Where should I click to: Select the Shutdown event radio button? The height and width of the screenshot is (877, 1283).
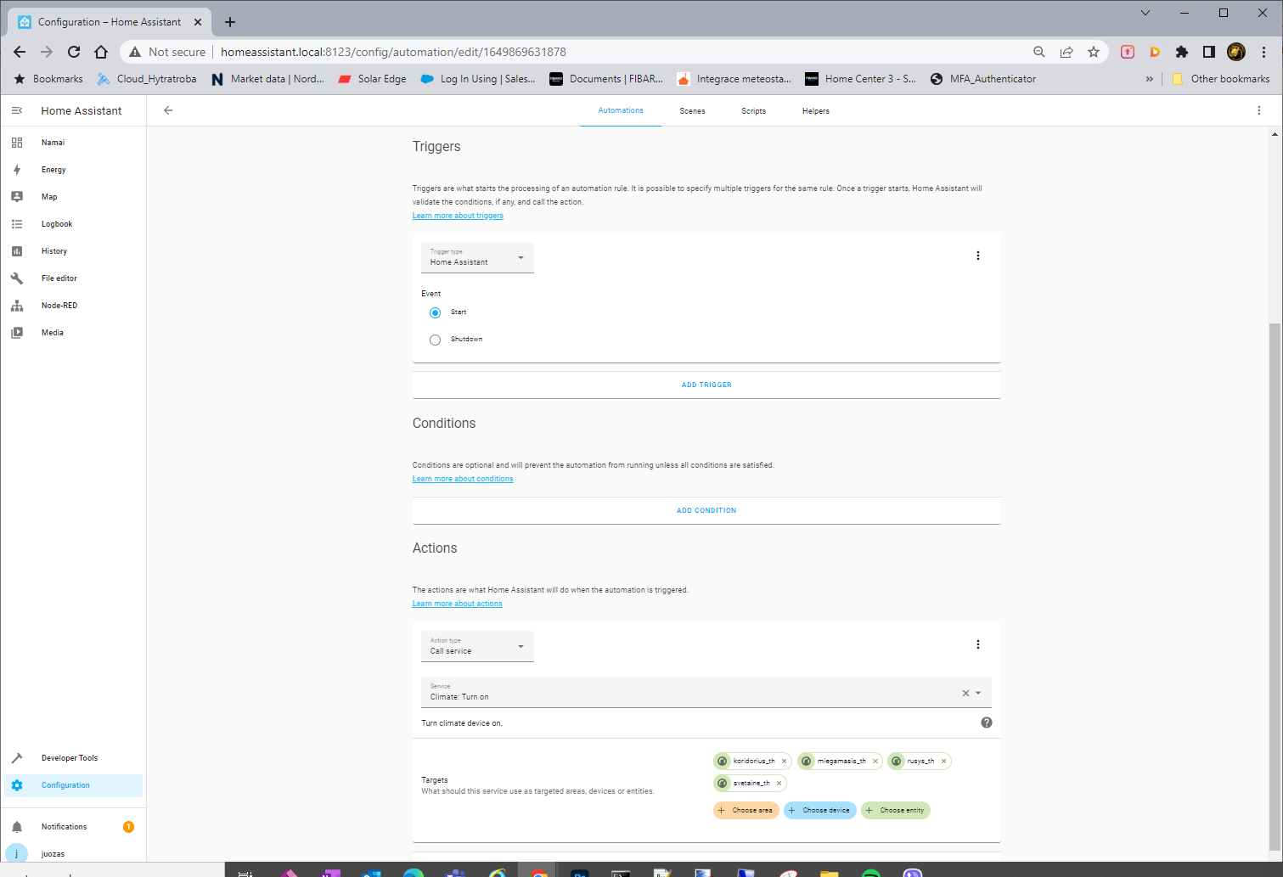(x=435, y=339)
